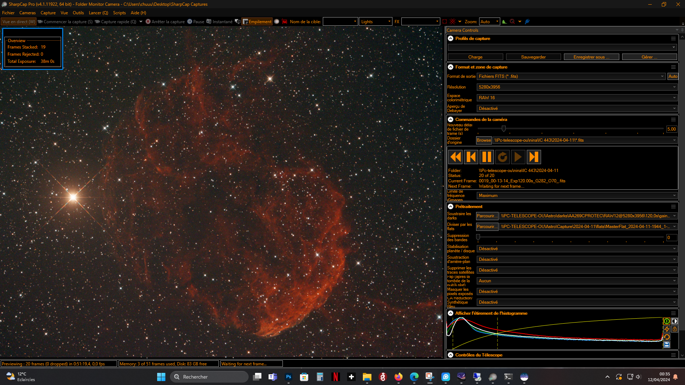Toggle the Empilement live stacking button
This screenshot has width=685, height=385.
click(257, 22)
